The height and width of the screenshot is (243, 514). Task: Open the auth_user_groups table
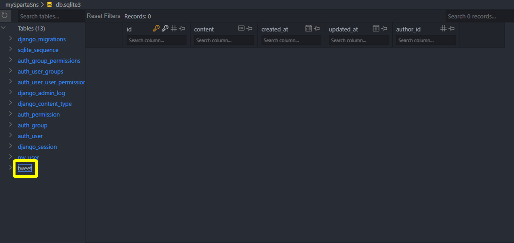coord(41,71)
